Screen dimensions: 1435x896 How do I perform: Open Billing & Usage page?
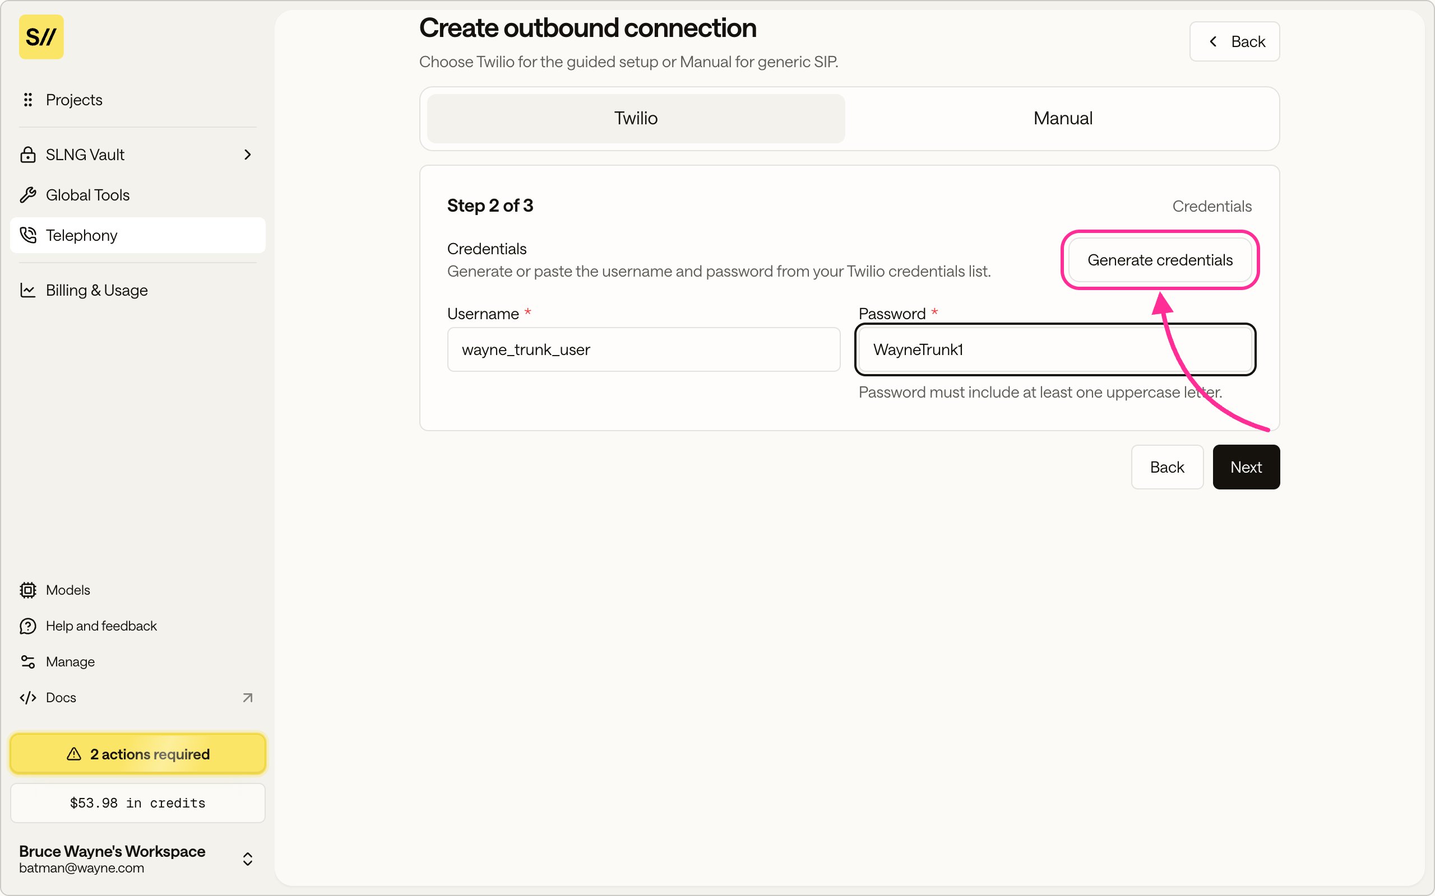[137, 291]
